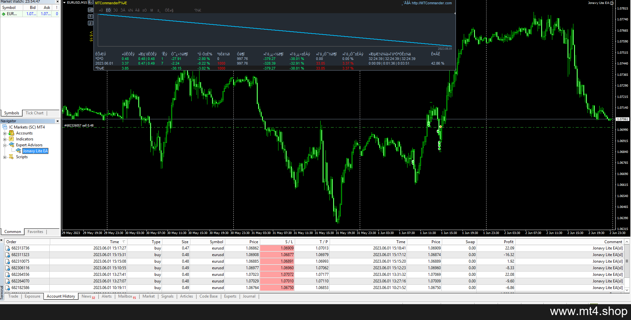Close the Terminal panel
The width and height of the screenshot is (631, 320).
tap(2, 240)
